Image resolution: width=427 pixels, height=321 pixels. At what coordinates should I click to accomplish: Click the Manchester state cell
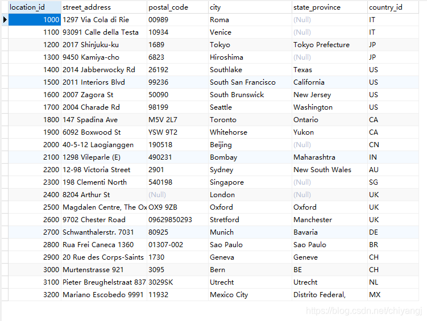point(330,220)
